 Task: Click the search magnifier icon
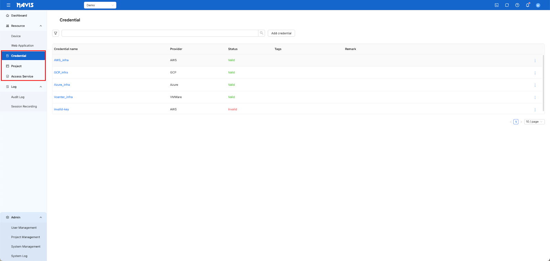point(262,33)
